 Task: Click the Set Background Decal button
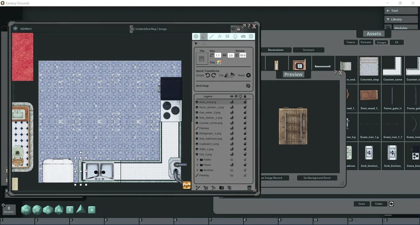[x=317, y=178]
